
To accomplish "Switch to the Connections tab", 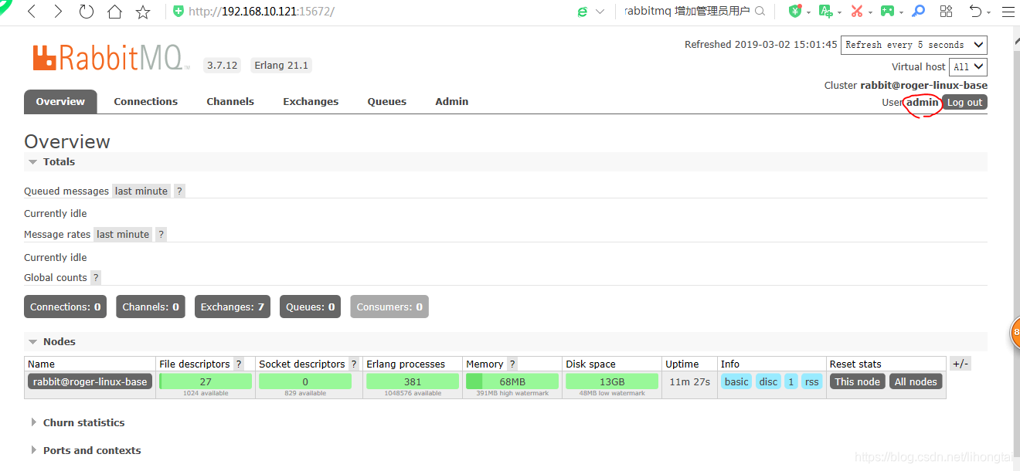I will (x=145, y=102).
